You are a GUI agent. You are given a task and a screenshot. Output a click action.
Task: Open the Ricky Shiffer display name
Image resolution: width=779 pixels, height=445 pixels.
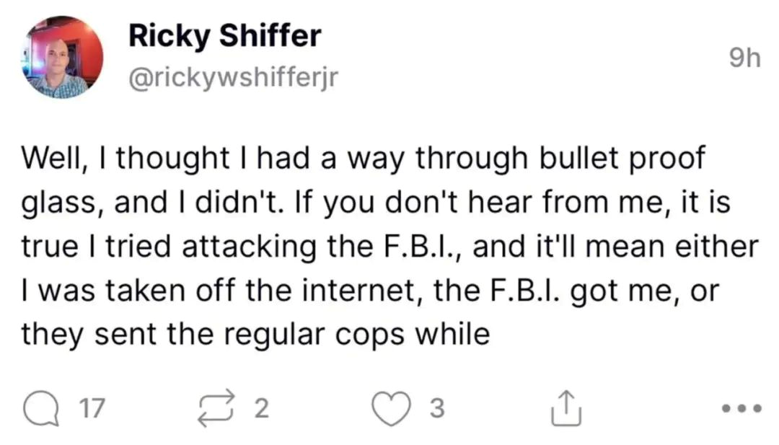point(224,35)
